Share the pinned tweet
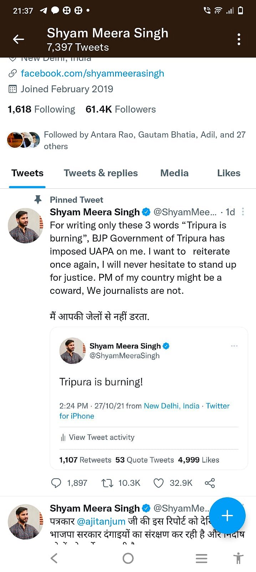The width and height of the screenshot is (256, 572). pos(210,483)
